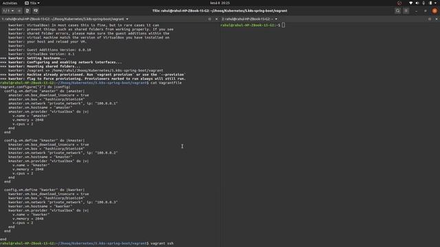Open Wi-Fi network status icon

point(411,3)
